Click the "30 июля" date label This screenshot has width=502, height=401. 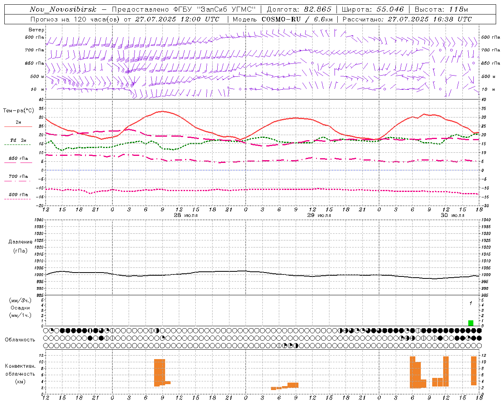pyautogui.click(x=453, y=215)
